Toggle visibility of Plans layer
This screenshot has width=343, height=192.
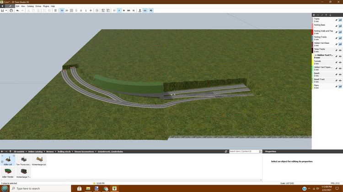click(340, 86)
